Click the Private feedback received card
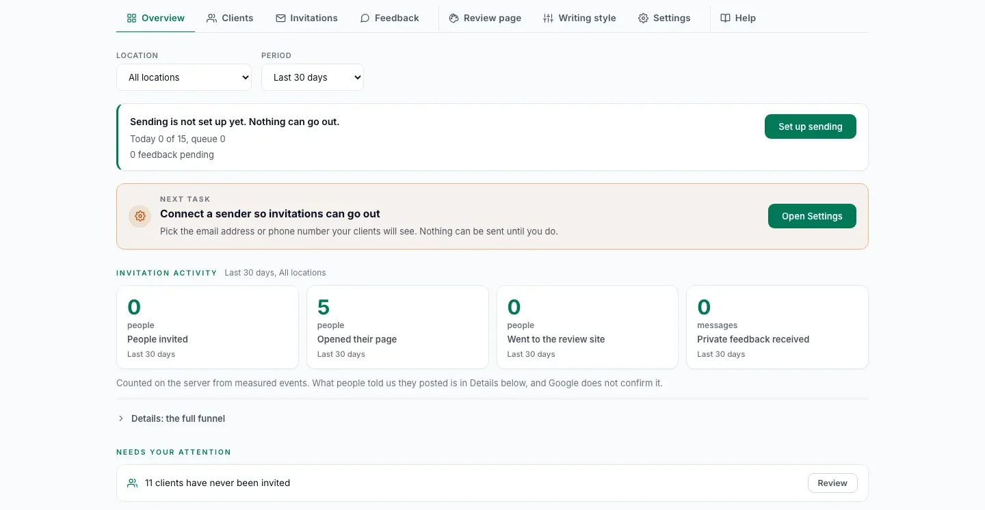 [x=777, y=327]
